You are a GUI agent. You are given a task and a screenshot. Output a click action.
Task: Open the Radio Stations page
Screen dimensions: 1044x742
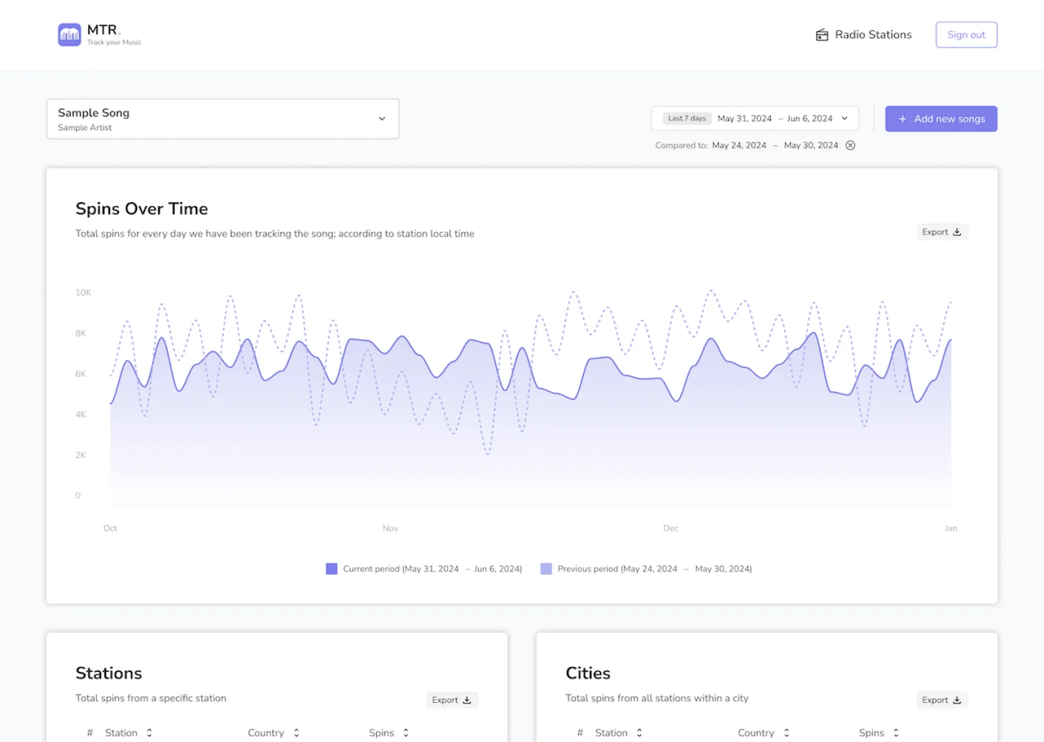click(x=873, y=34)
